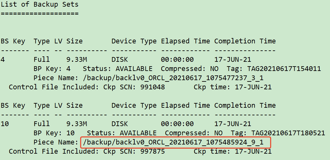Click "Compressed: NO" in second backup set
The height and width of the screenshot is (160, 330).
click(194, 133)
